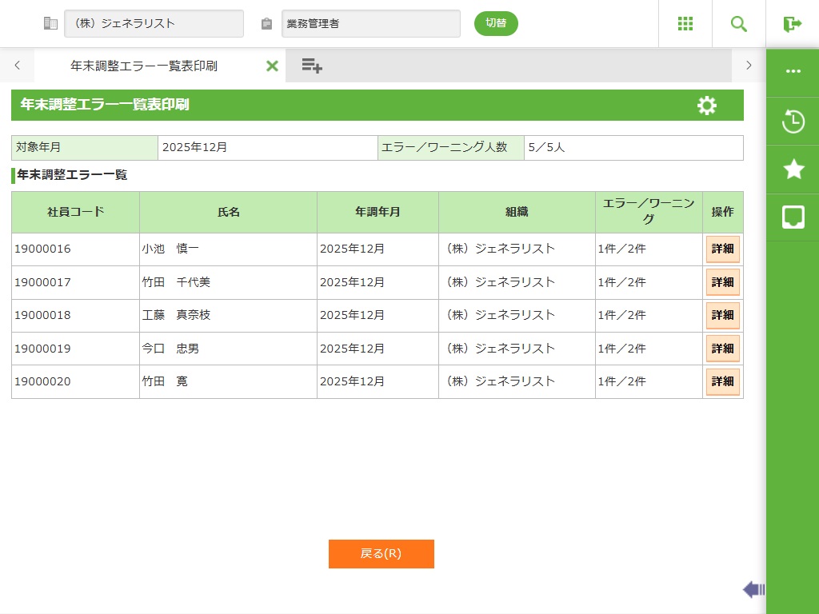The height and width of the screenshot is (614, 819).
Task: Click the logout door icon
Action: (x=793, y=24)
